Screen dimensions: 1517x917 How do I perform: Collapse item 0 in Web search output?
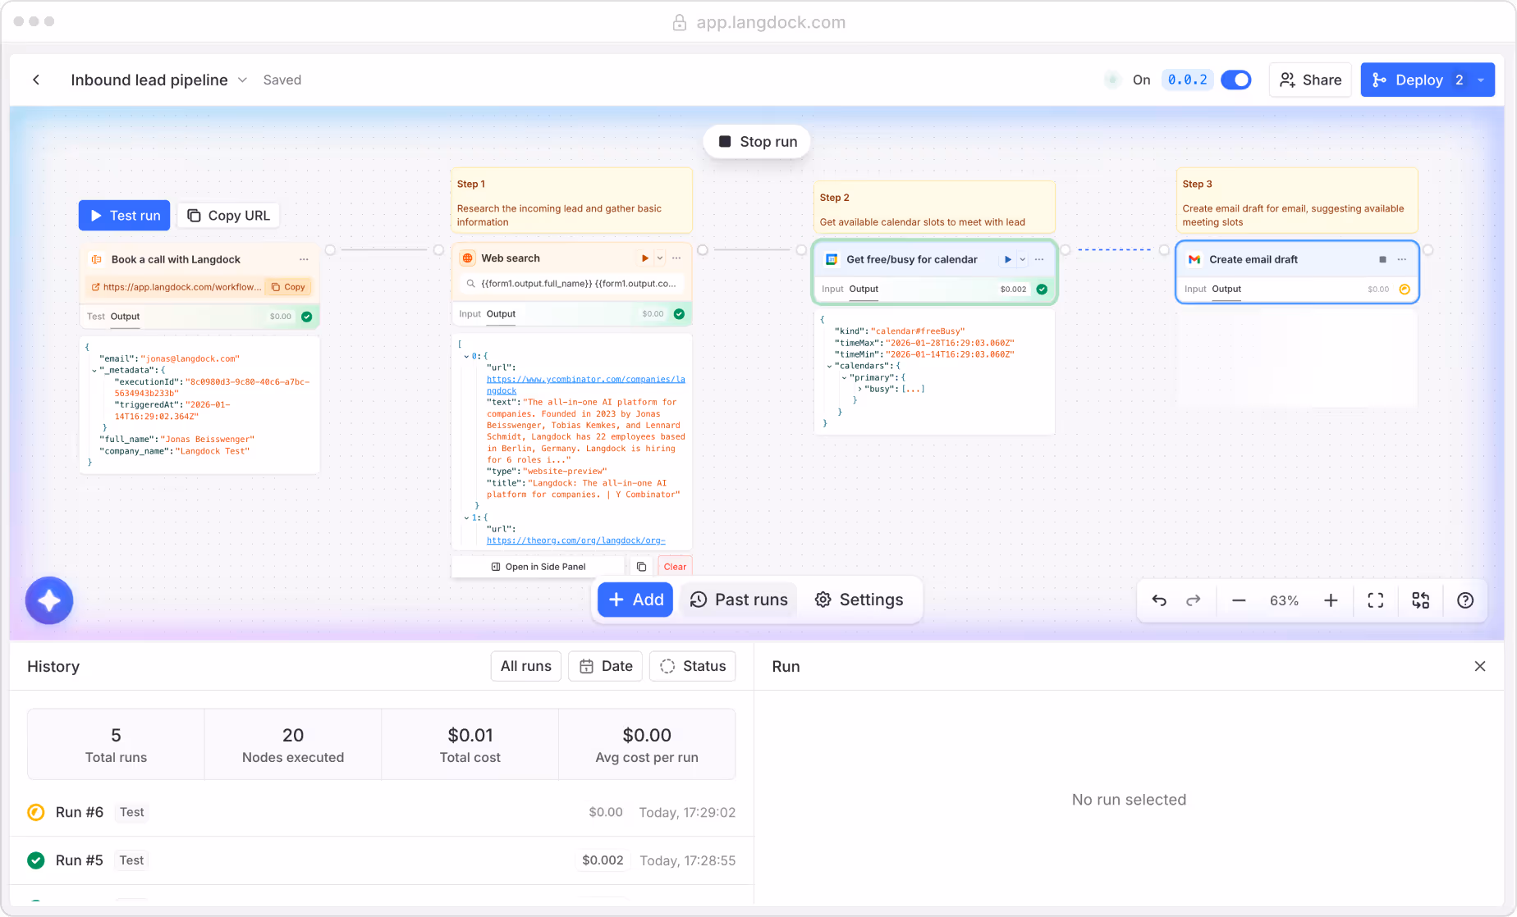point(466,356)
